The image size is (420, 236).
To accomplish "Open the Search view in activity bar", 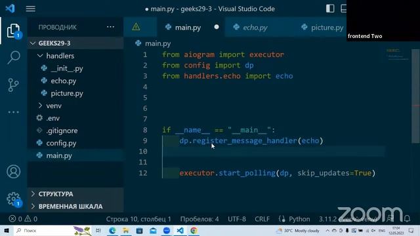I will point(13,57).
